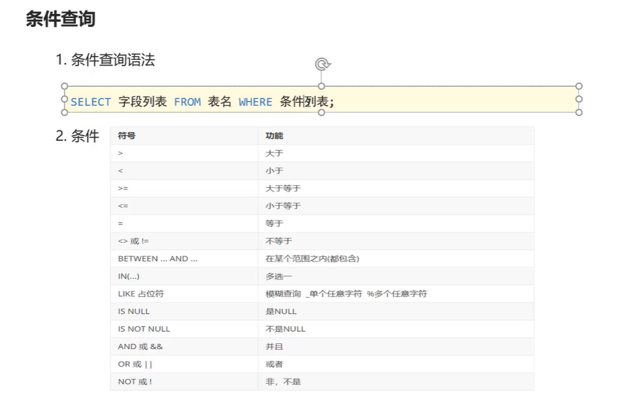Screen dimensions: 629x398
Task: Click the rotate handle above the text box
Action: point(323,64)
